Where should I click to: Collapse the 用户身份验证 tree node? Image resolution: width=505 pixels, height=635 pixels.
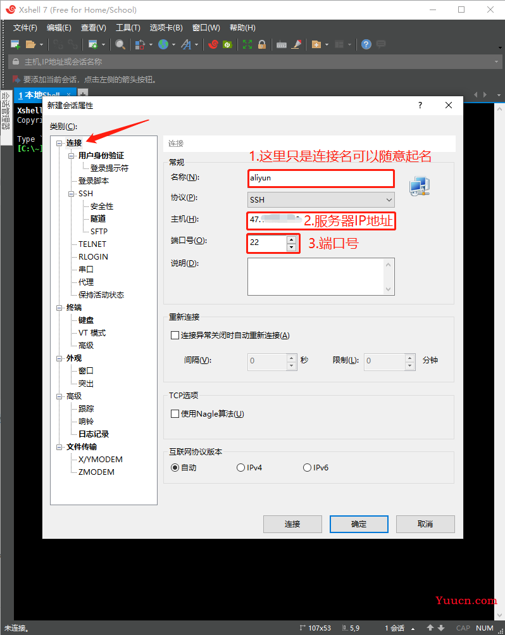[72, 156]
